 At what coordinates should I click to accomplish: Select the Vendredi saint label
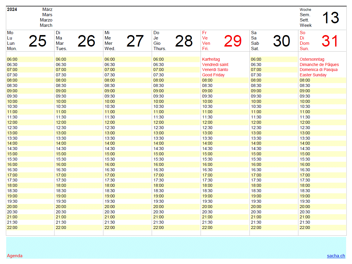point(215,65)
